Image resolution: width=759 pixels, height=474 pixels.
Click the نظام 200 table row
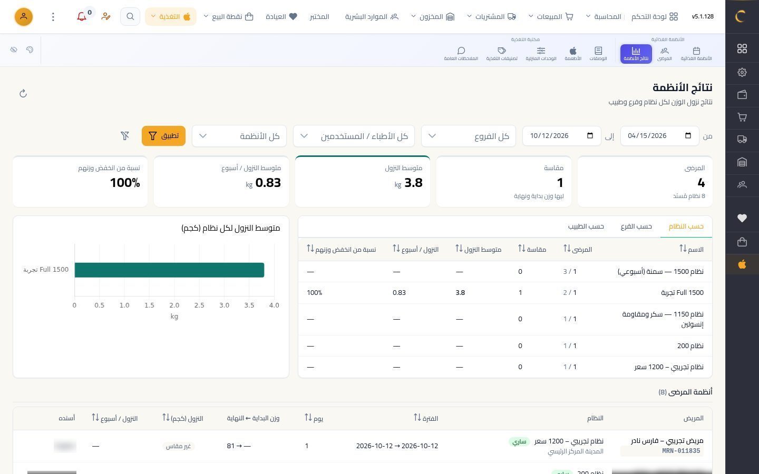point(505,346)
